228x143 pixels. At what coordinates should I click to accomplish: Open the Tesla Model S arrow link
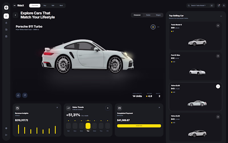click(x=218, y=26)
